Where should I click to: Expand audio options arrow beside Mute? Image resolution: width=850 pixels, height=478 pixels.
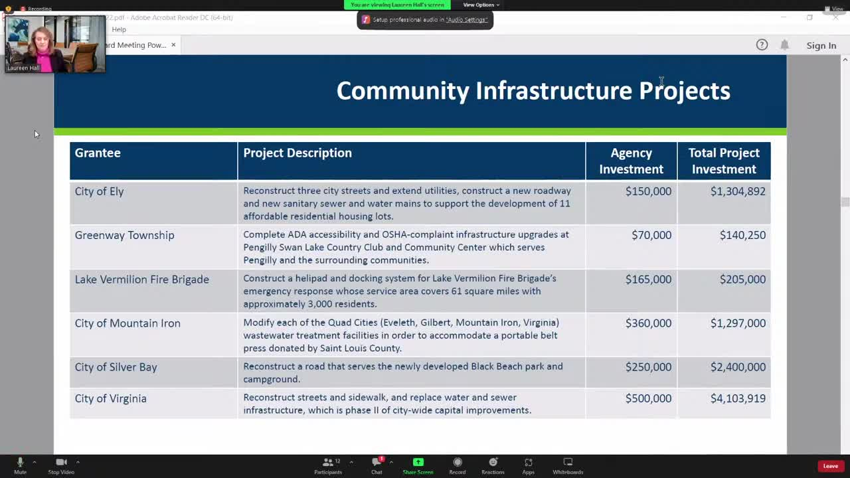tap(34, 461)
